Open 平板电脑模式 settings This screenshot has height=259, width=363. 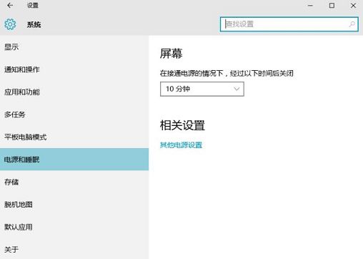click(x=74, y=137)
